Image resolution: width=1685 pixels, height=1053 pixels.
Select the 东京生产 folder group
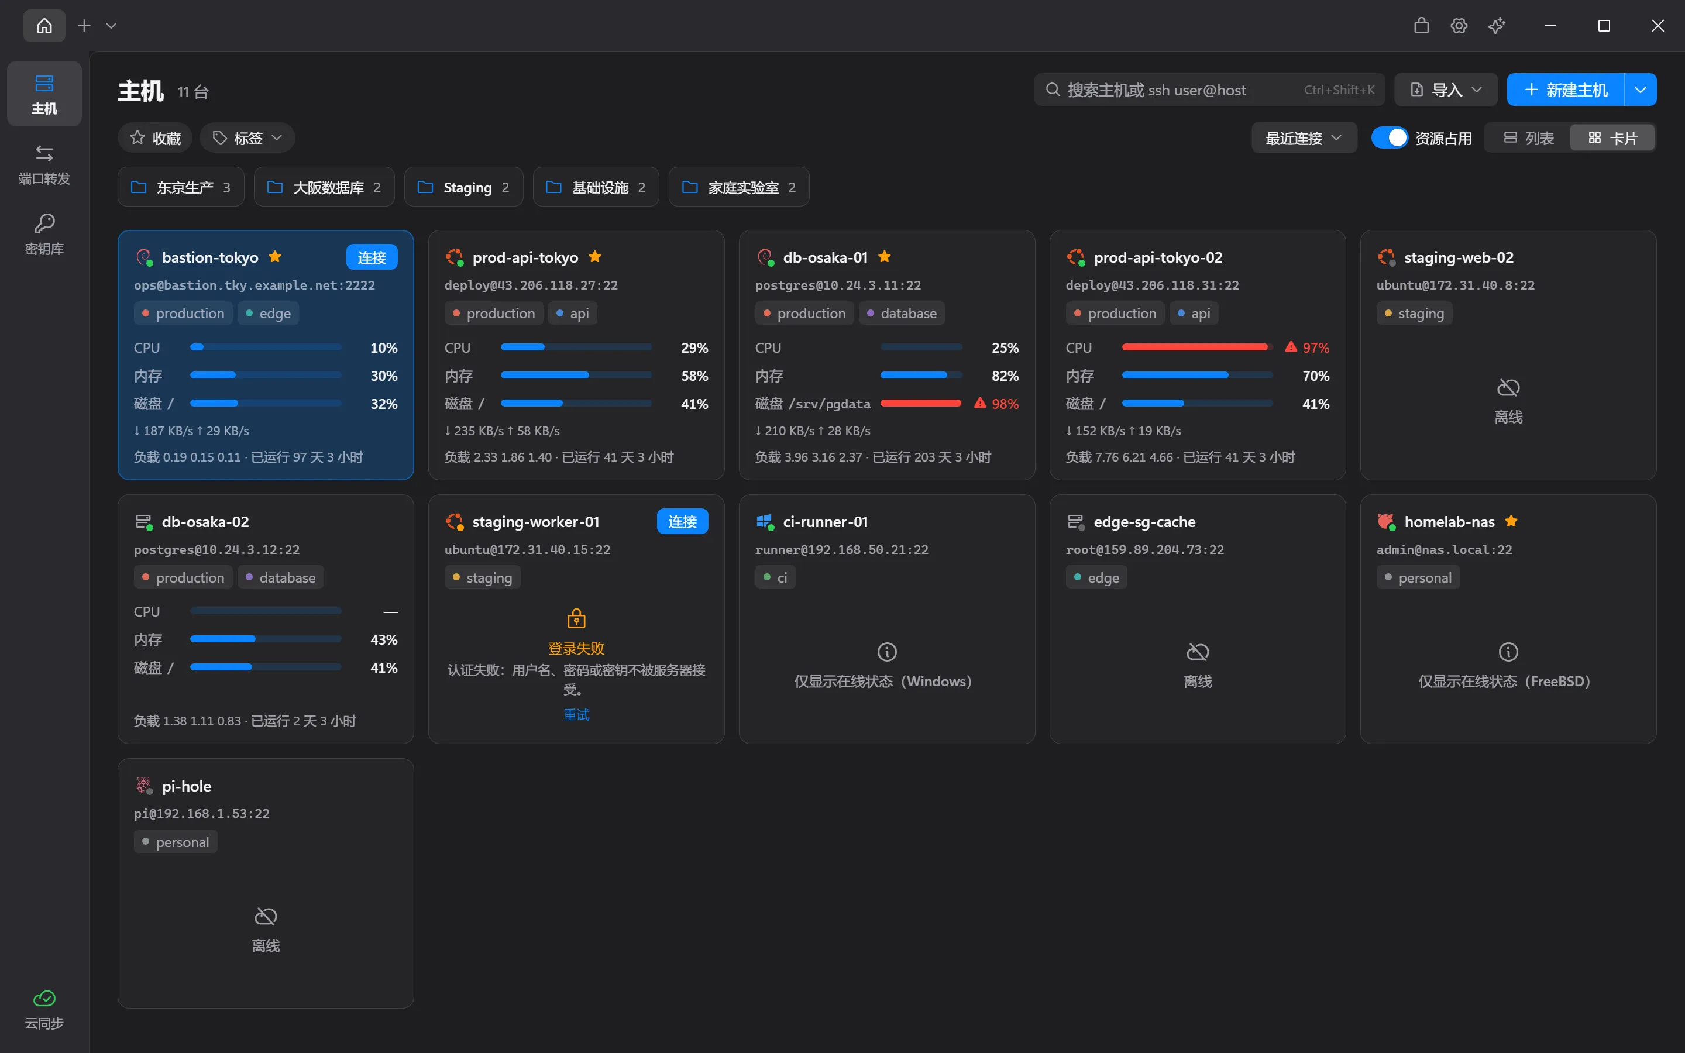click(181, 187)
